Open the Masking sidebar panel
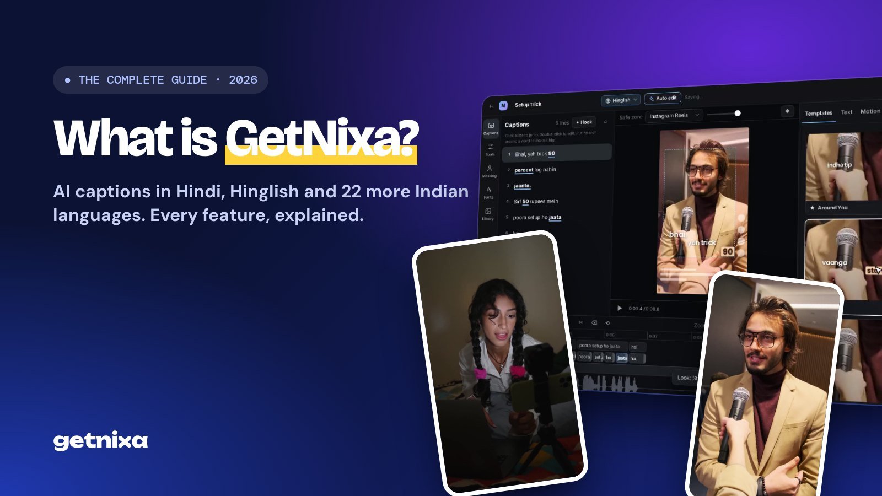The width and height of the screenshot is (882, 496). click(490, 171)
